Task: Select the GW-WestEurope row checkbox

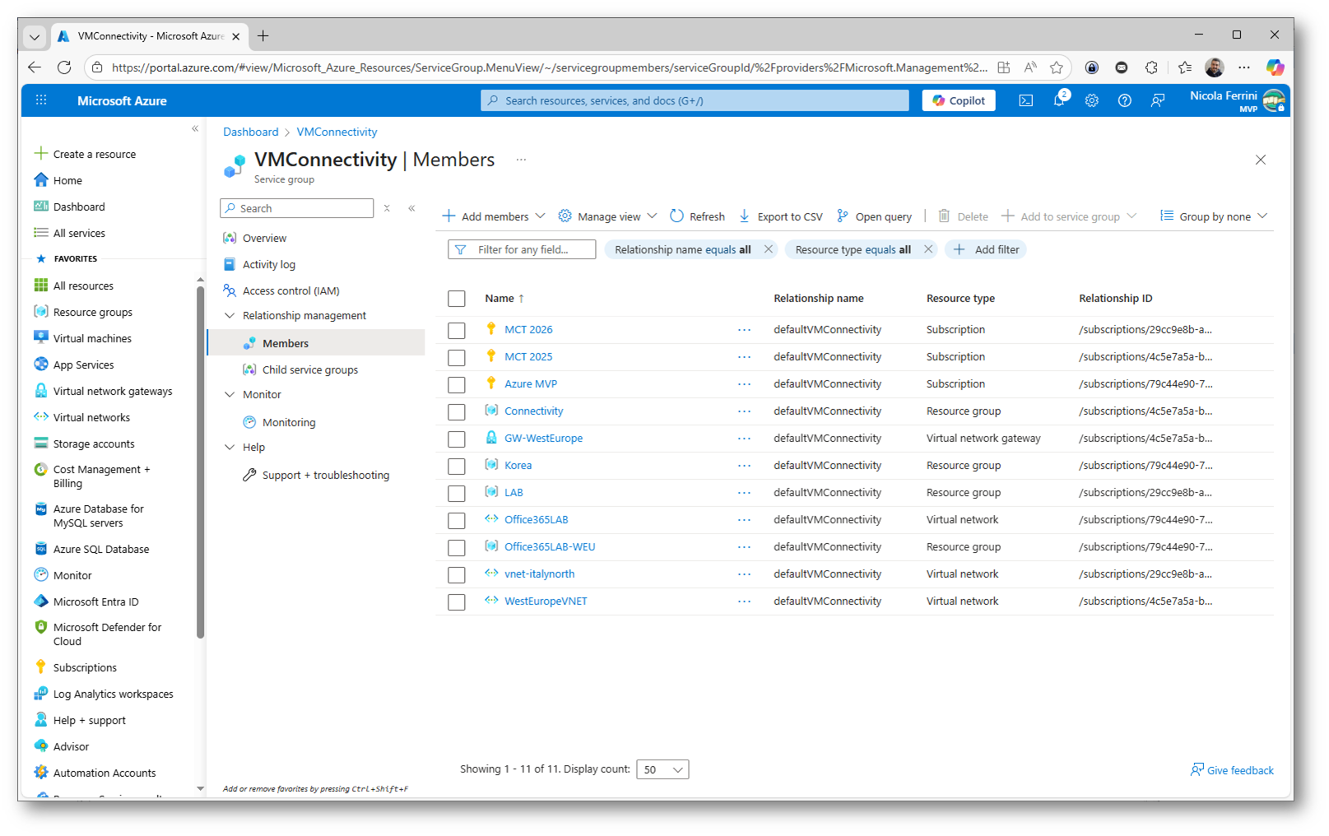Action: (x=457, y=439)
